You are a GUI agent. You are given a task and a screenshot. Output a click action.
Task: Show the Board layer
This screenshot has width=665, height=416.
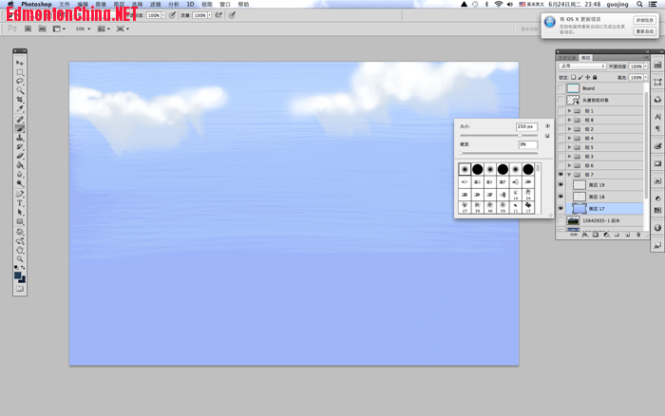560,88
